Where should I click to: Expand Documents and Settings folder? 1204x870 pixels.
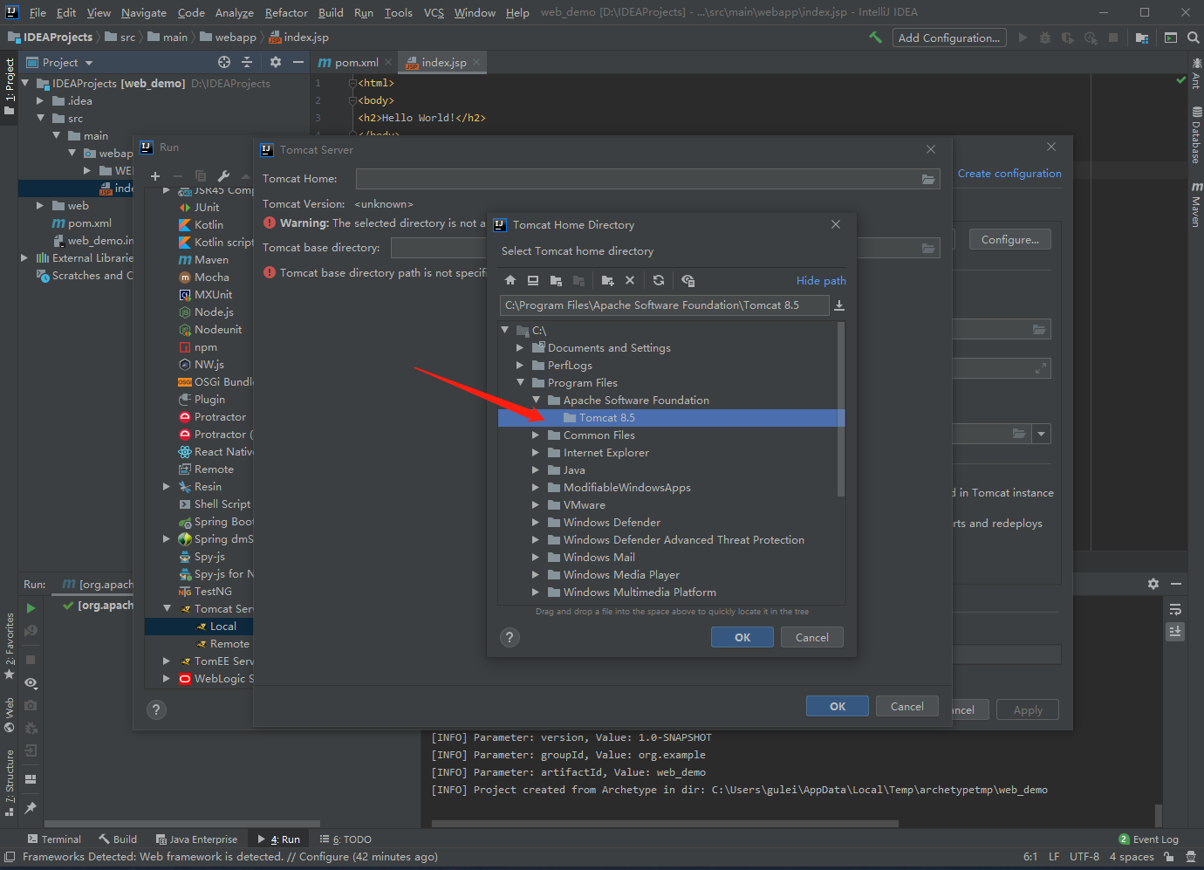pyautogui.click(x=520, y=347)
